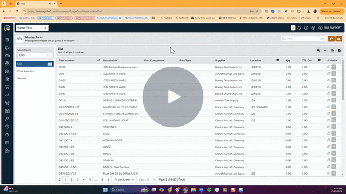The height and width of the screenshot is (194, 346).
Task: Open the help question mark icon
Action: (306, 28)
